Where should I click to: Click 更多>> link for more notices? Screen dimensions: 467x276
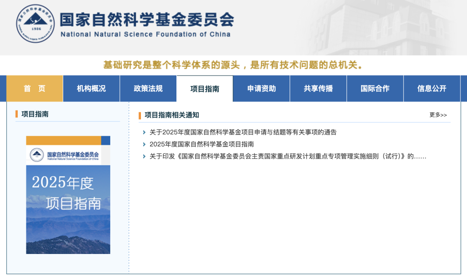pyautogui.click(x=438, y=115)
